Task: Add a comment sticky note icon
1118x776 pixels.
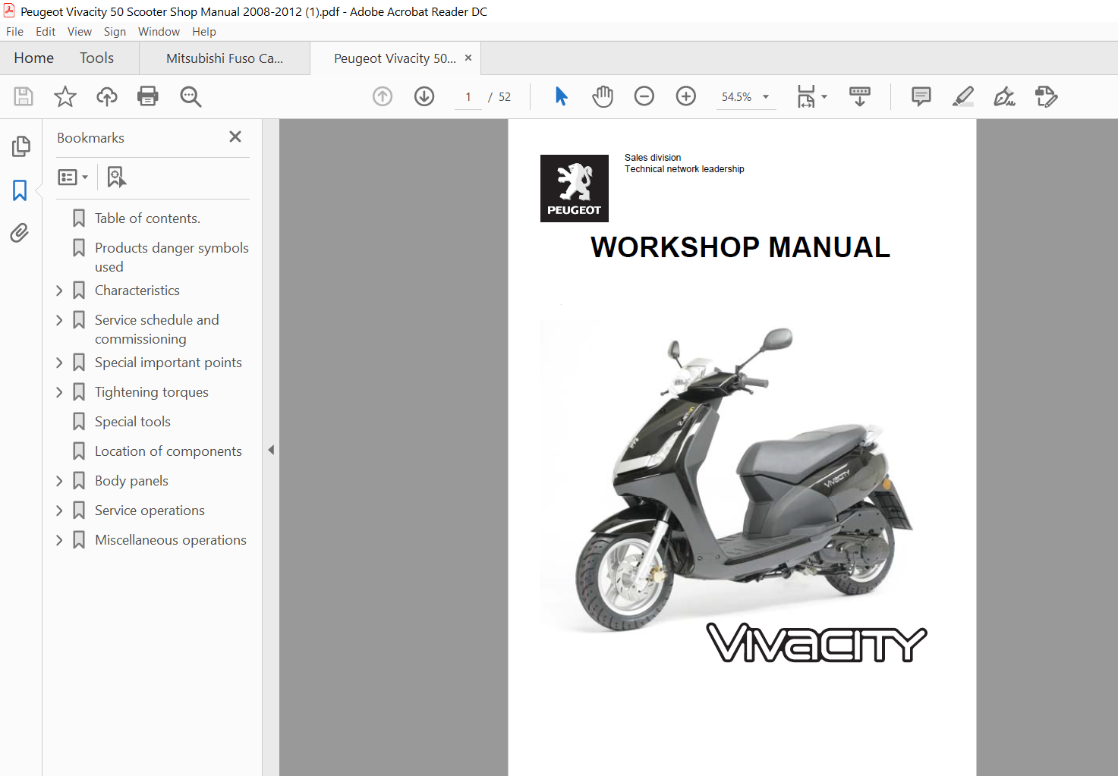Action: 921,96
